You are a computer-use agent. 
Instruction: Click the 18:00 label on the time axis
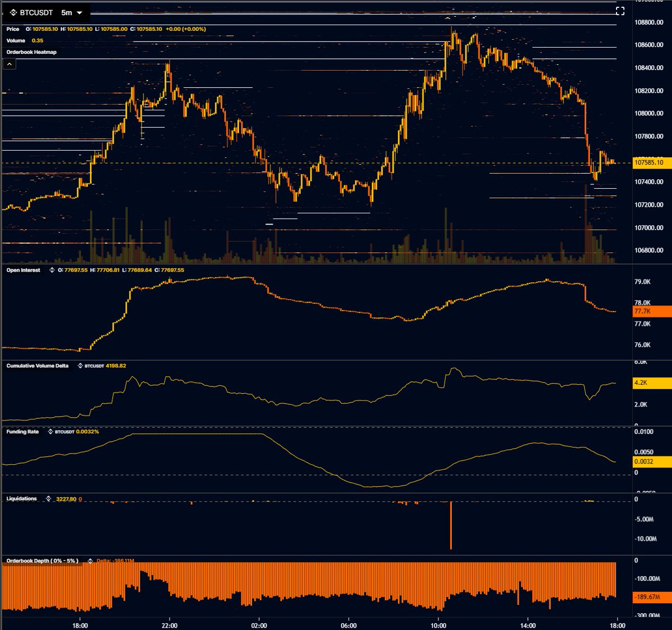pyautogui.click(x=81, y=626)
